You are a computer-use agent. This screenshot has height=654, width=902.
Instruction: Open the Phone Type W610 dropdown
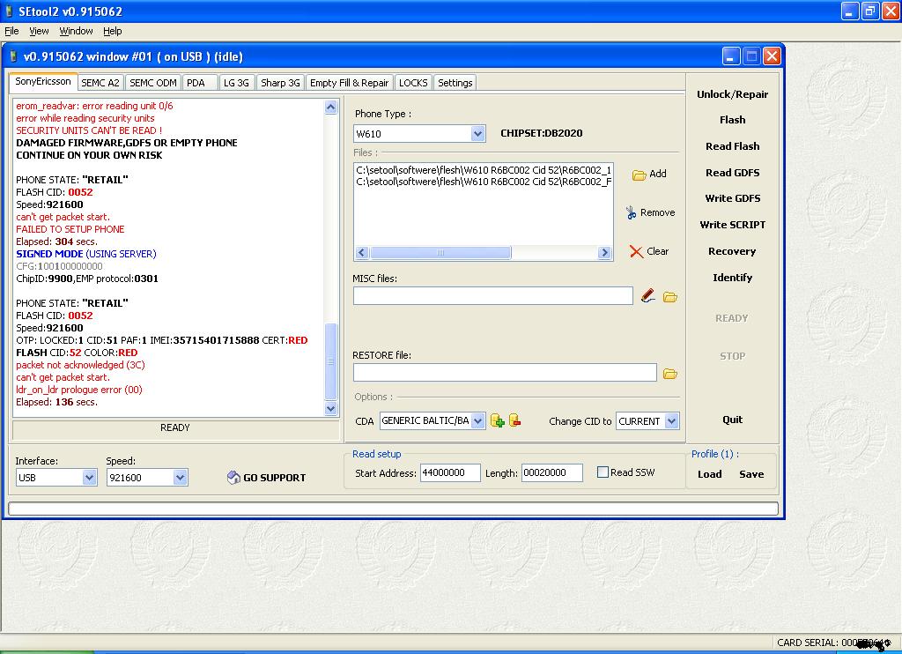click(477, 134)
